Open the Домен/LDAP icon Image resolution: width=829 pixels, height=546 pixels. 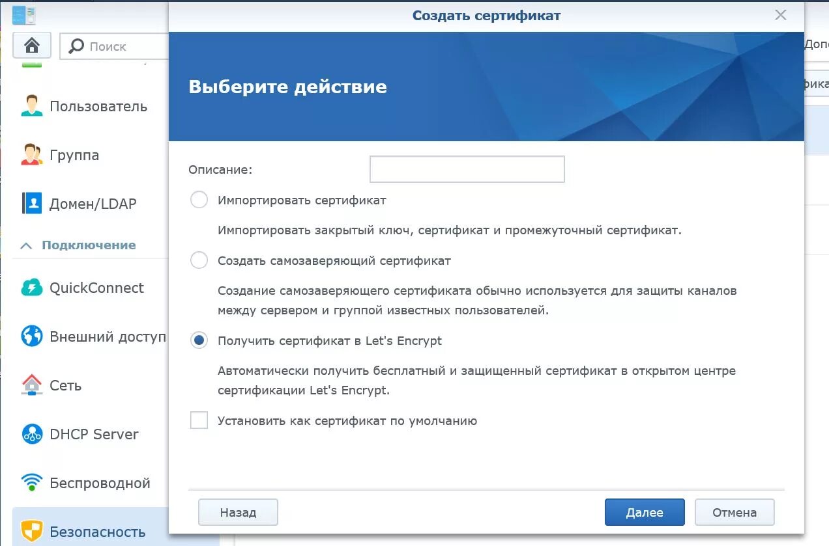[x=31, y=203]
